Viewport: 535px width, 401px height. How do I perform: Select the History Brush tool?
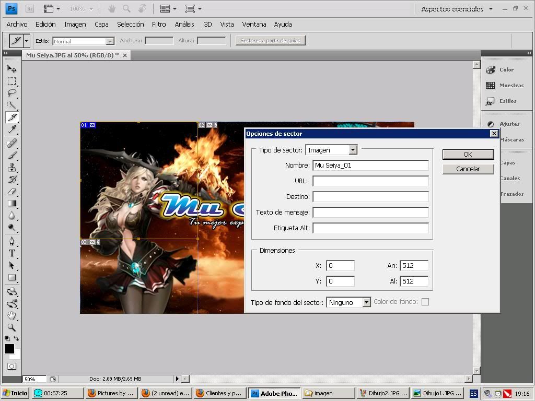[12, 179]
